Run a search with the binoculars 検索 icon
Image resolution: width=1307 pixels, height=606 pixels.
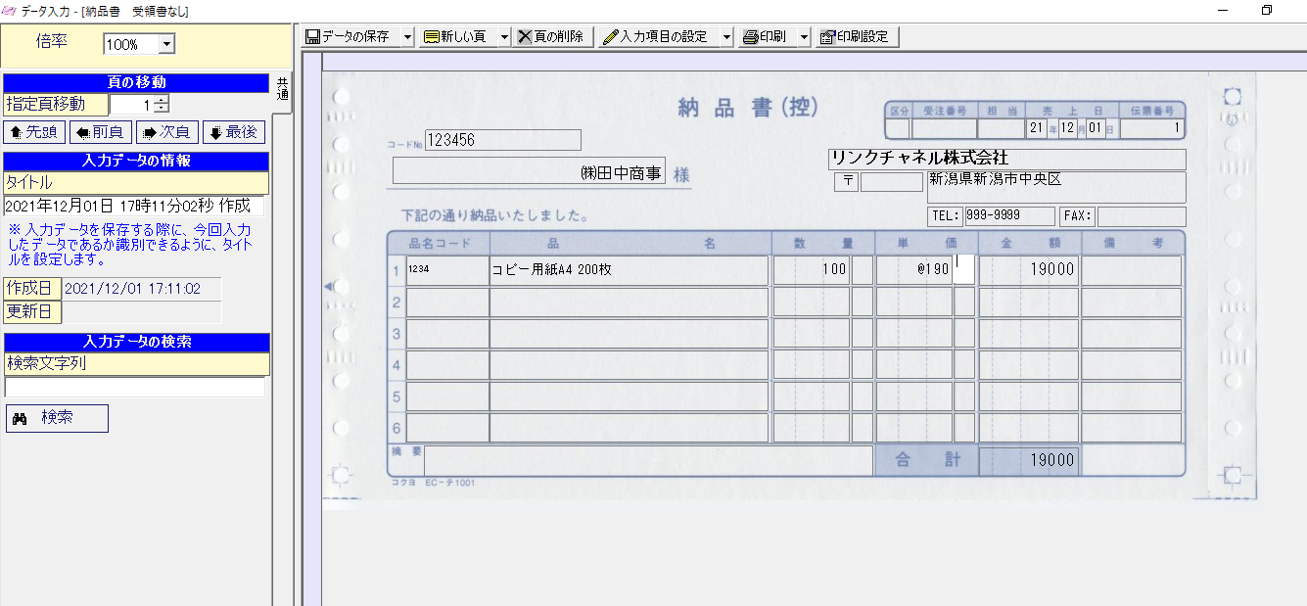click(x=57, y=418)
